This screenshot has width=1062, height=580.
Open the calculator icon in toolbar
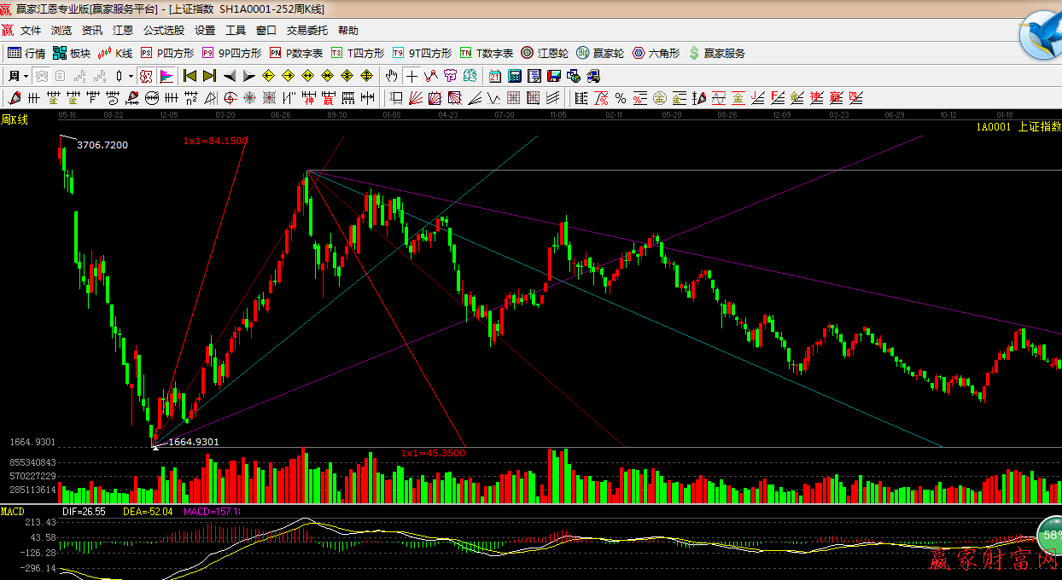click(515, 76)
